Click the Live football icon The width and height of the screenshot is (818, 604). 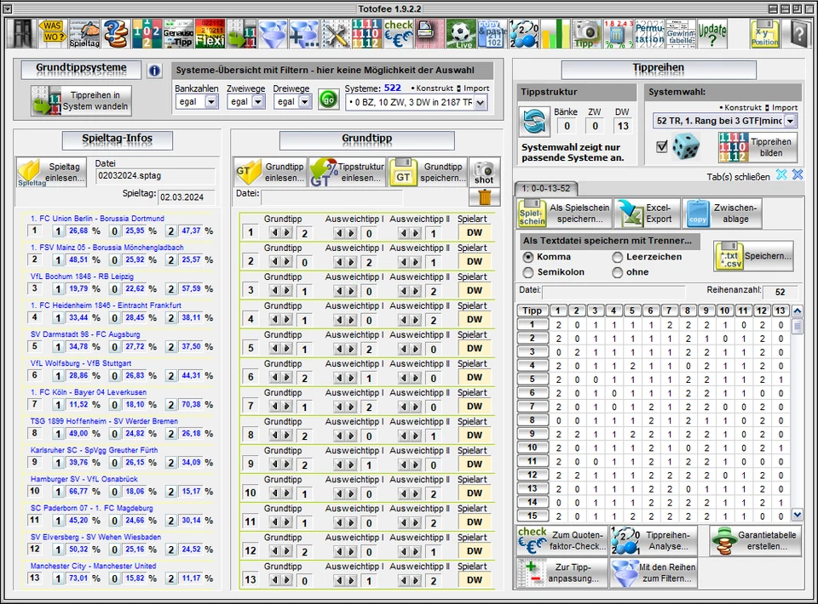coord(461,33)
